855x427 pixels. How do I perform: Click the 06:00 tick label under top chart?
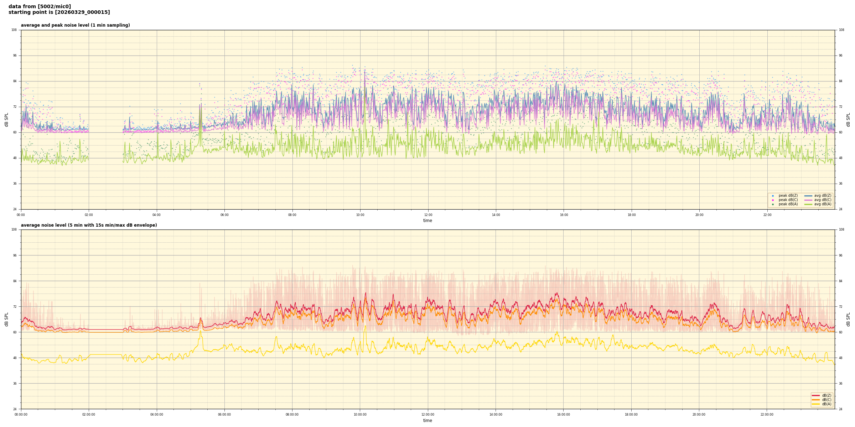pos(224,215)
